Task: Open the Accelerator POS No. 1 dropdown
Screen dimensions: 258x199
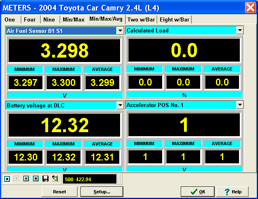Action: 240,105
